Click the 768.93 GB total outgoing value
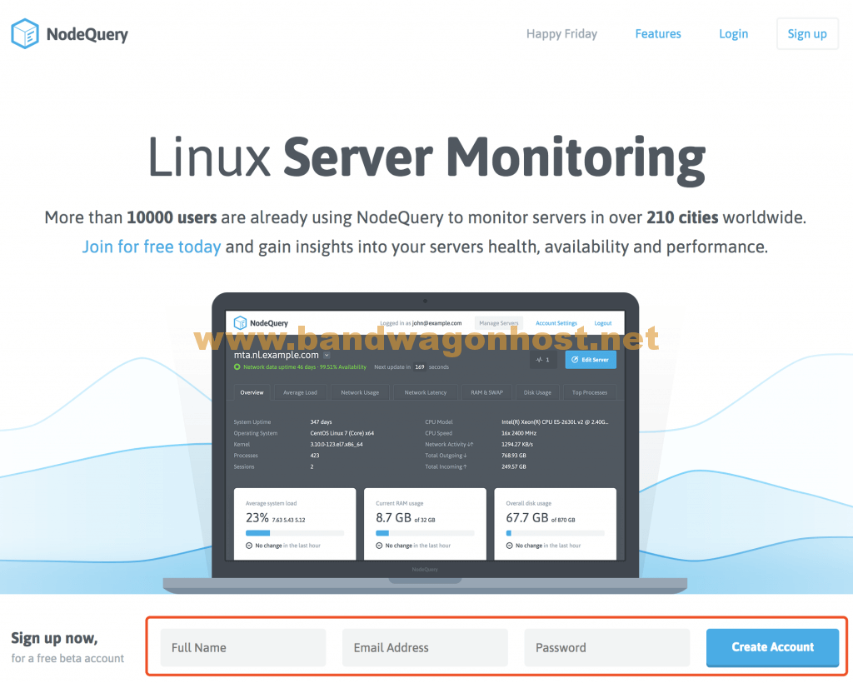Viewport: 853px width, 683px height. coord(513,456)
